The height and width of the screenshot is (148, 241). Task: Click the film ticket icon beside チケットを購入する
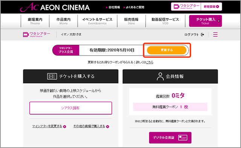(x=52, y=76)
